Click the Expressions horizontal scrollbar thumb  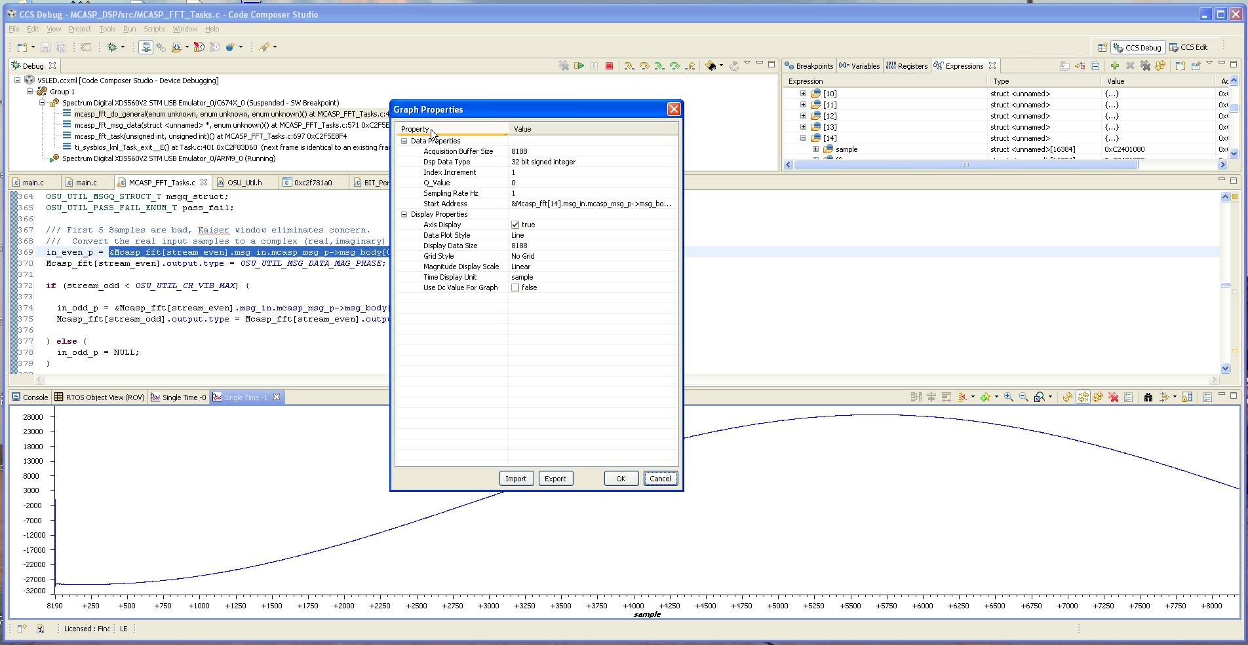[966, 165]
